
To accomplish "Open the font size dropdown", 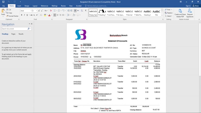I will pyautogui.click(x=37, y=11).
